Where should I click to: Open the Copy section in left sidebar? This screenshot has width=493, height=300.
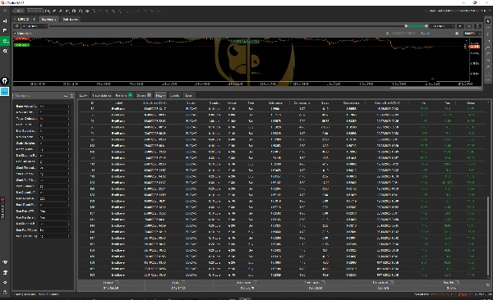5,30
